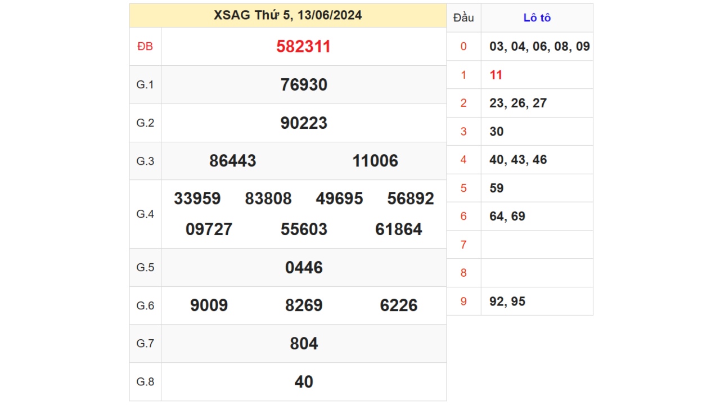Select the lô tô value 30
This screenshot has width=720, height=405.
point(497,132)
